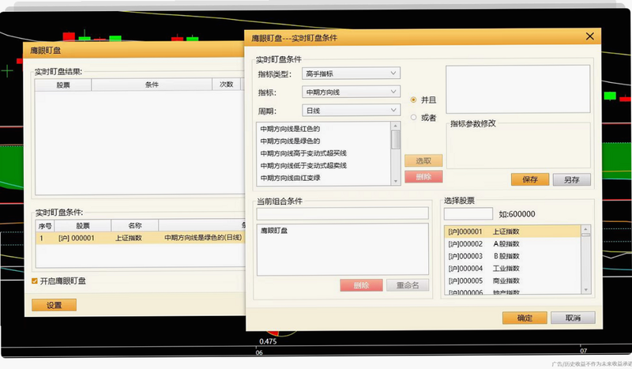Click the 当前组合条件 name input field
Screen dimensions: 632x369
point(343,213)
